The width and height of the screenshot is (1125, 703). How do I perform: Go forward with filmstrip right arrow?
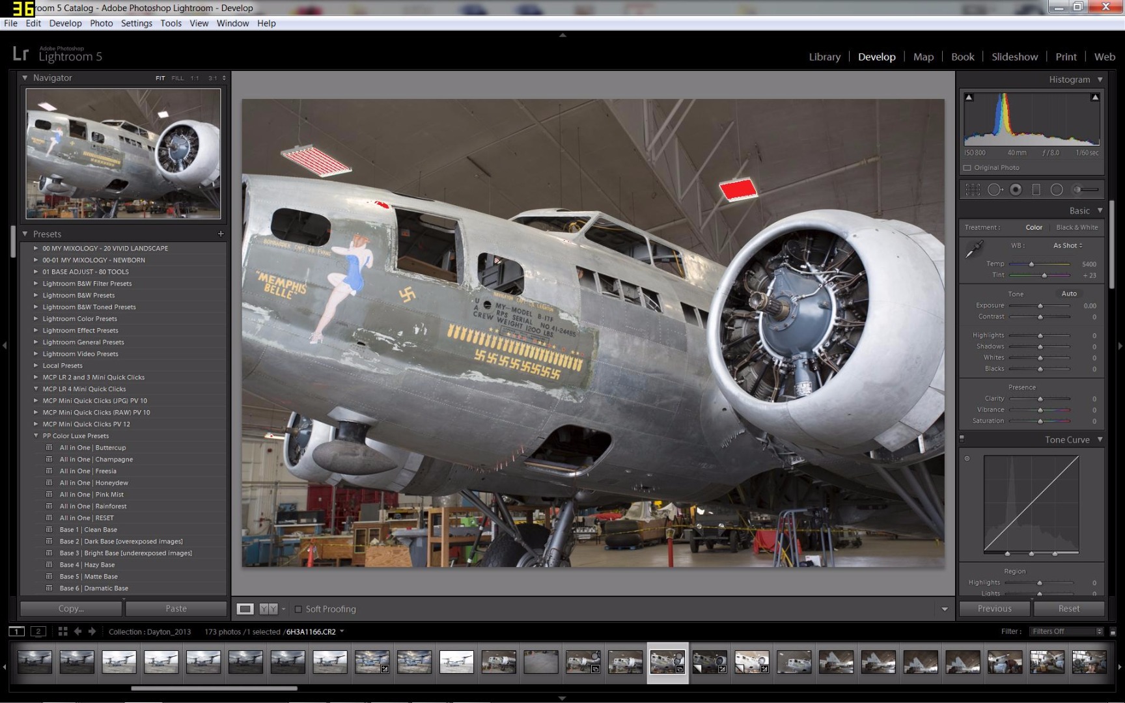tap(92, 631)
